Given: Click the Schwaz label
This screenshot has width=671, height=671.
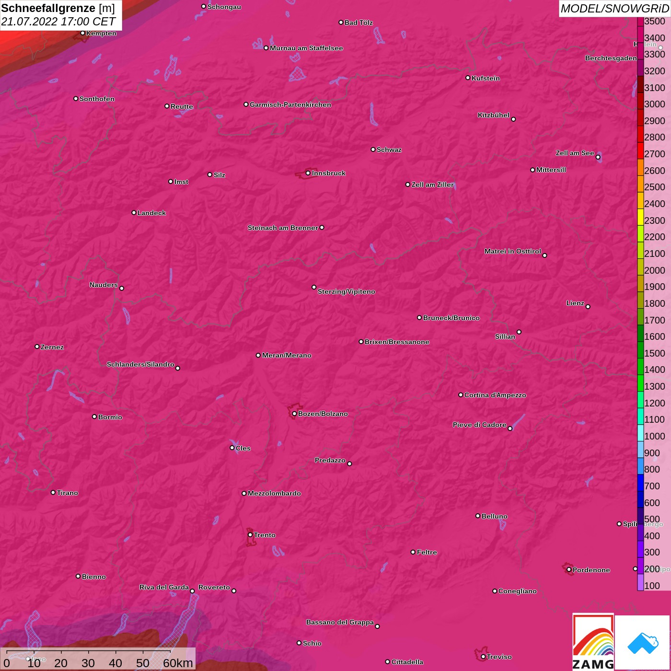Looking at the screenshot, I should tap(389, 150).
